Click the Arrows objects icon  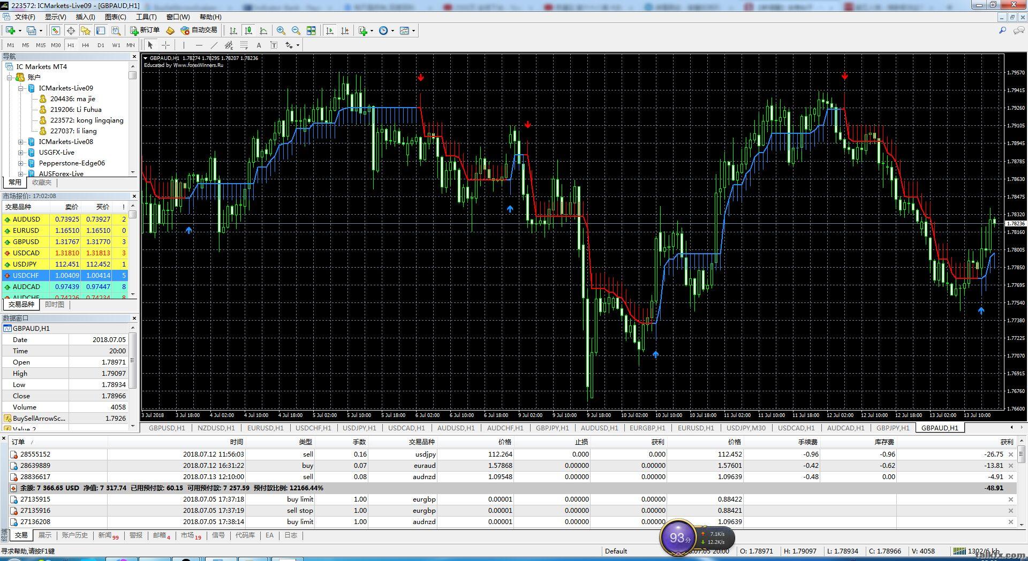(289, 45)
